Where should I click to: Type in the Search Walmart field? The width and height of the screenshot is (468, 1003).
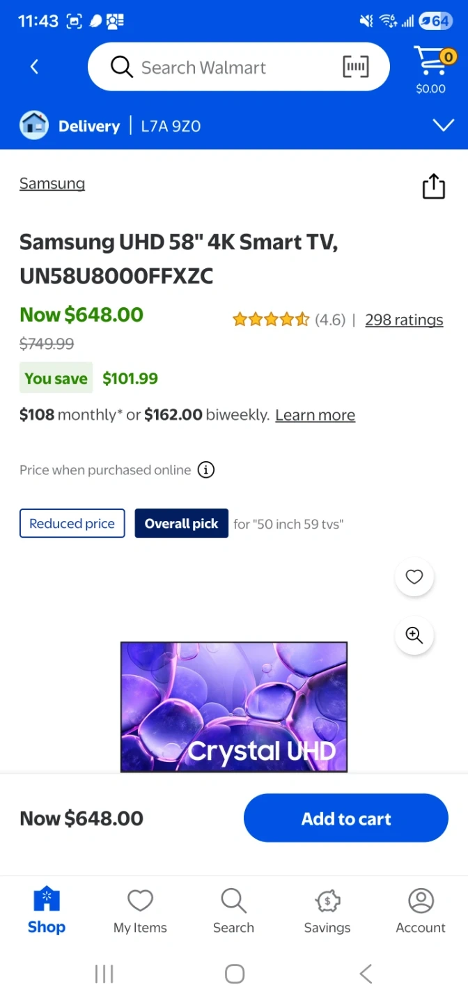(223, 68)
